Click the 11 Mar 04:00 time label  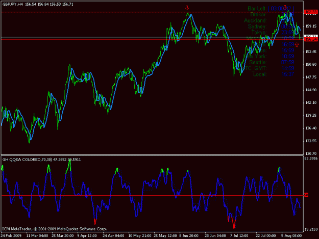point(37,235)
